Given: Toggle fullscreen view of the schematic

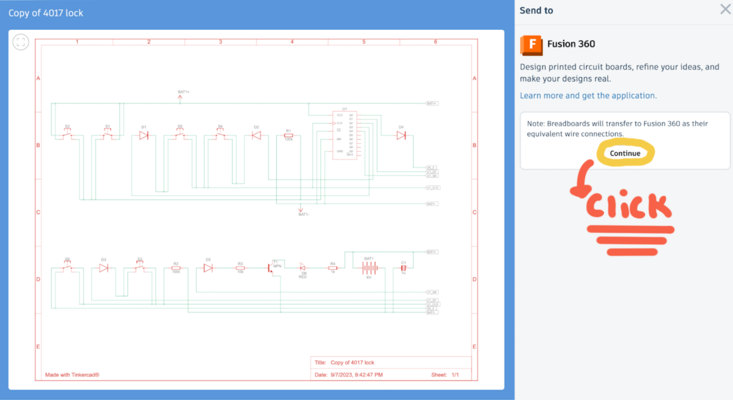Looking at the screenshot, I should 20,42.
